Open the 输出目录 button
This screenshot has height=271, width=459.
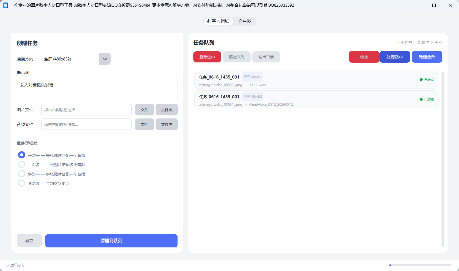pyautogui.click(x=266, y=57)
